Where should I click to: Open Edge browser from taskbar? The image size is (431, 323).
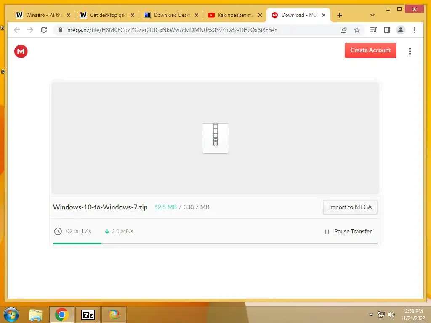click(114, 315)
